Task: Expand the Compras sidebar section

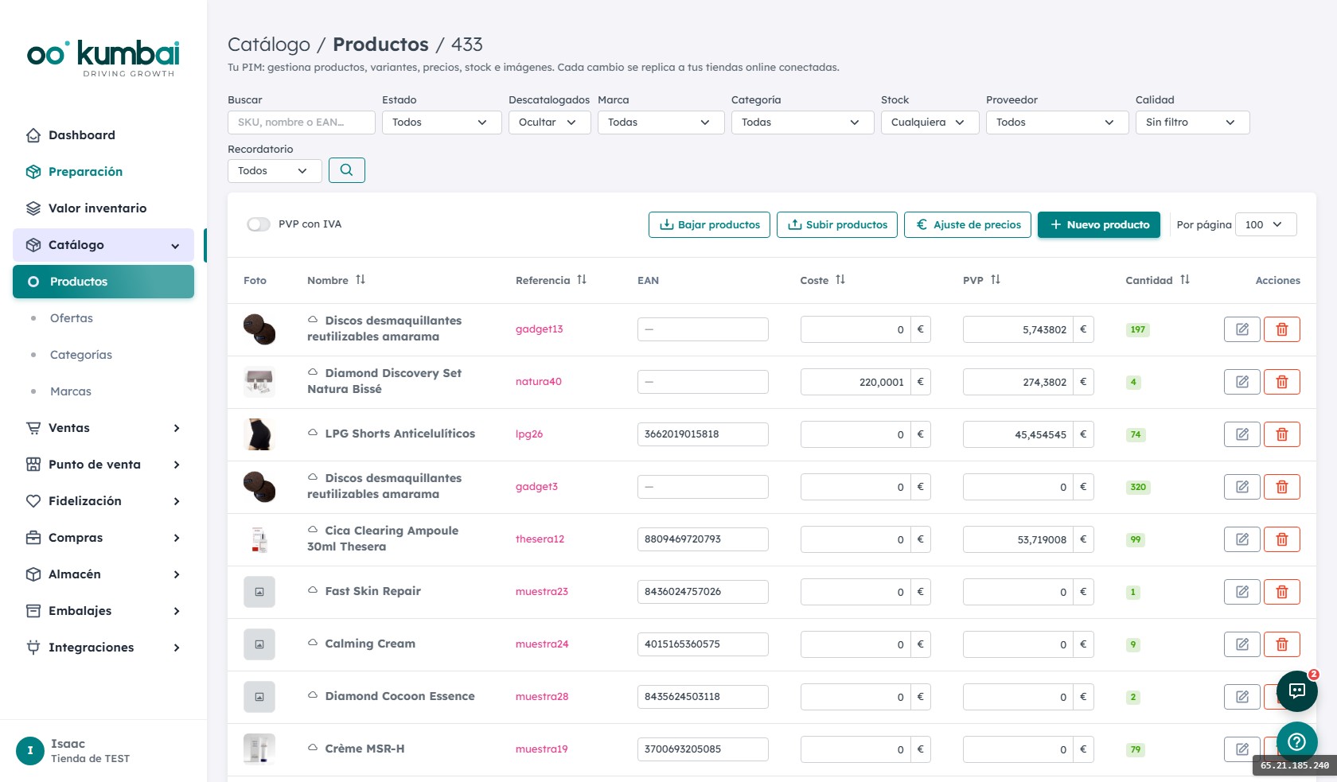Action: (103, 538)
